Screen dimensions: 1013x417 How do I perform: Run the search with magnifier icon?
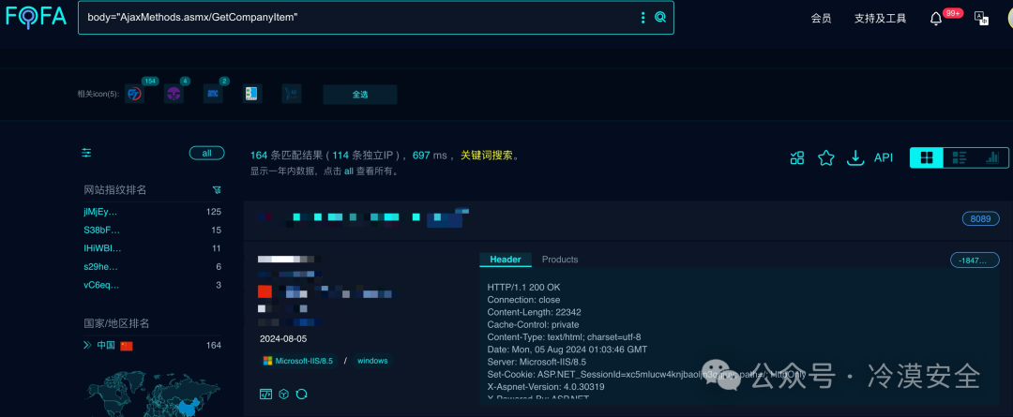click(660, 18)
